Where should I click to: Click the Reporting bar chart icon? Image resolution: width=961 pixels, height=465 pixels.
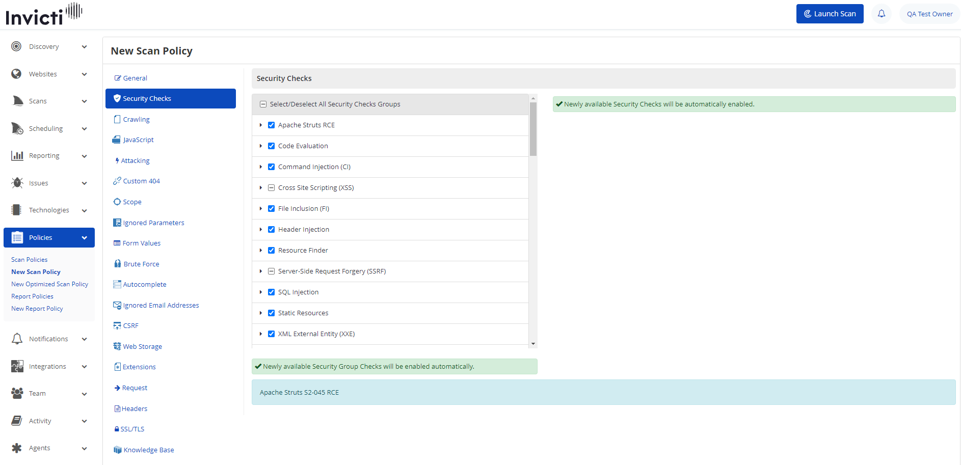point(17,156)
